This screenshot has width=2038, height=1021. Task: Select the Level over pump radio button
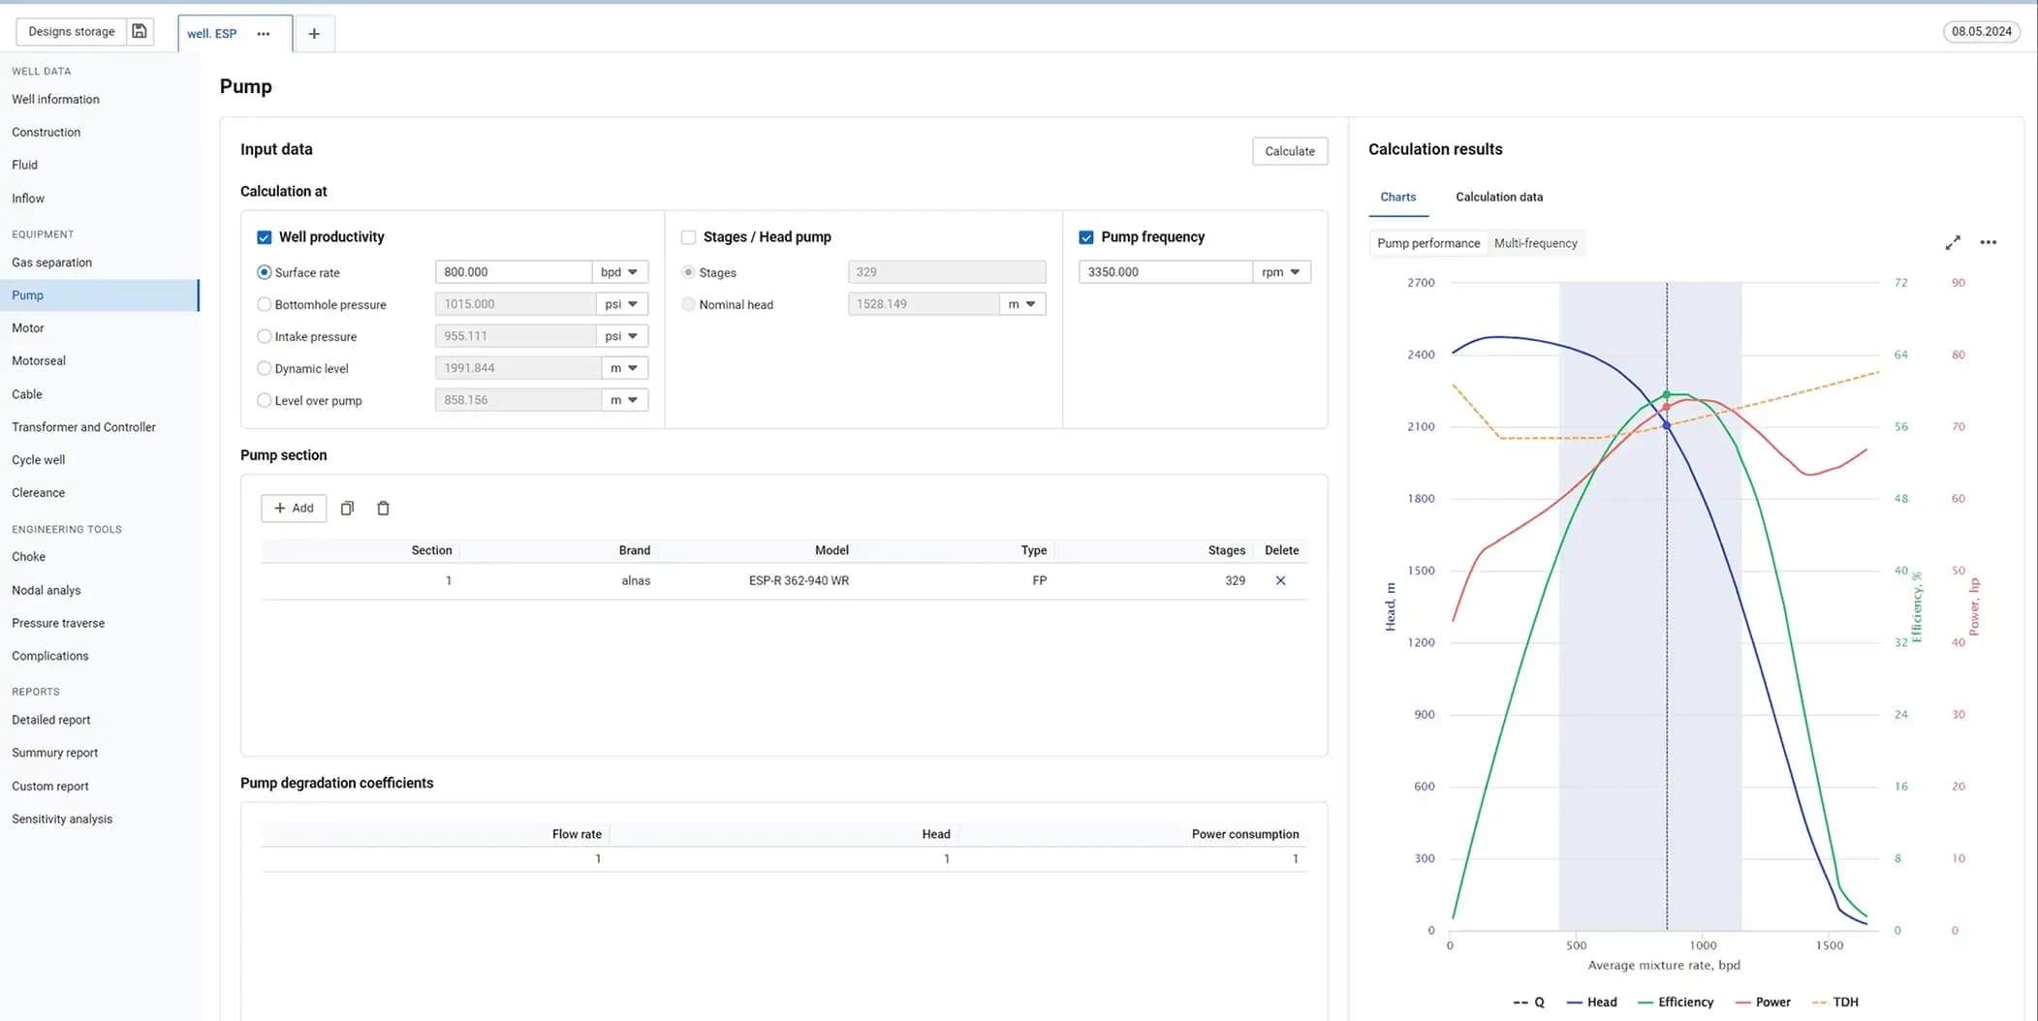click(x=264, y=400)
